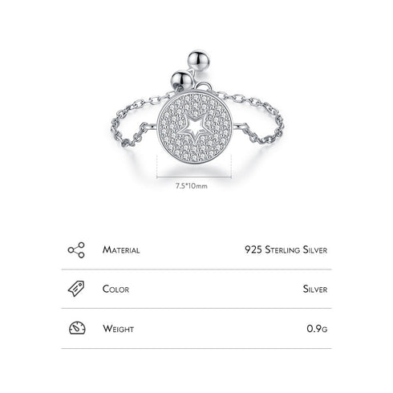Click the hollow star in pendant center
Viewport: 393px width, 393px height.
pos(194,127)
